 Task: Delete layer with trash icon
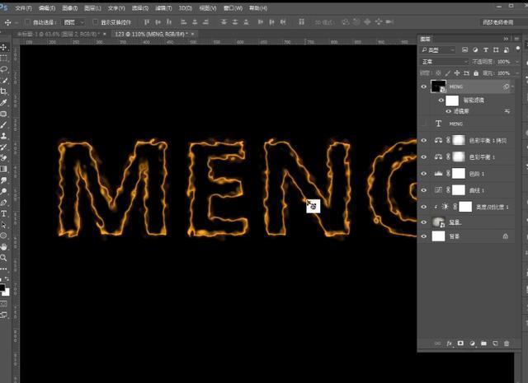point(507,343)
